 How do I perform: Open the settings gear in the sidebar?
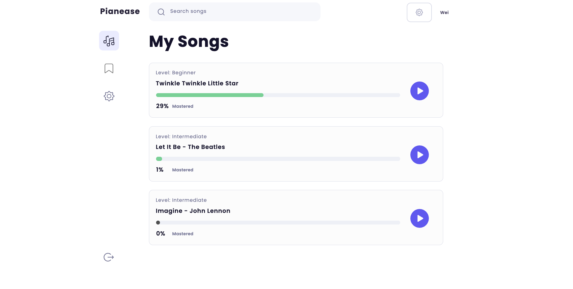point(109,96)
